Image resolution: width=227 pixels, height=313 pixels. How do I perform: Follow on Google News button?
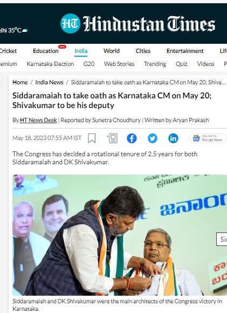208,138
